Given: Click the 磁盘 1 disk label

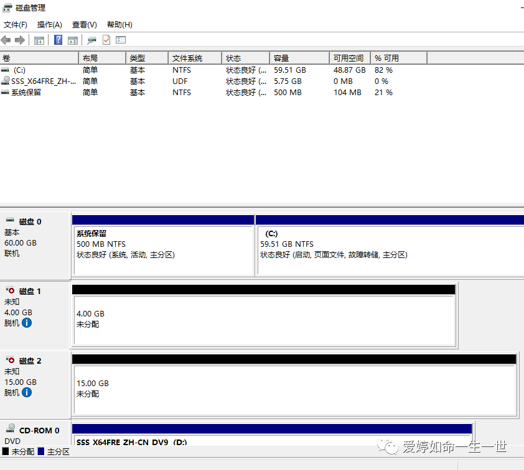Looking at the screenshot, I should click(30, 292).
